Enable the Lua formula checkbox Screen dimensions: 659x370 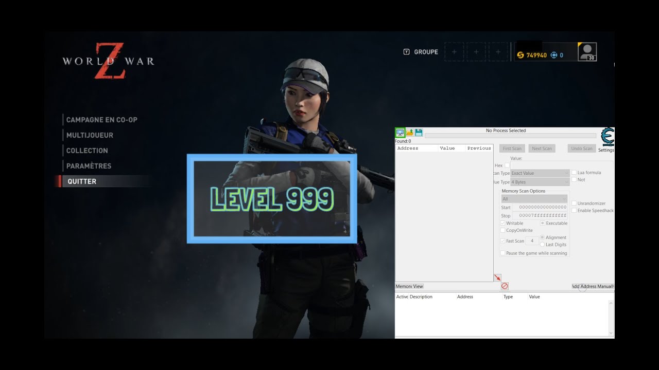(x=574, y=173)
